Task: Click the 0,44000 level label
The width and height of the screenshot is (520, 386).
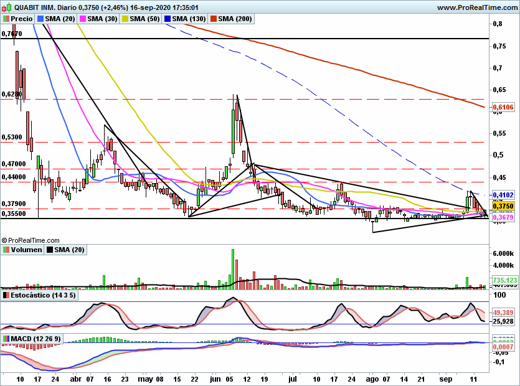Action: coord(14,177)
